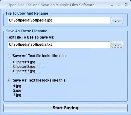Image resolution: width=131 pixels, height=115 pixels.
Task: Minimize the application window
Action: tap(112, 5)
